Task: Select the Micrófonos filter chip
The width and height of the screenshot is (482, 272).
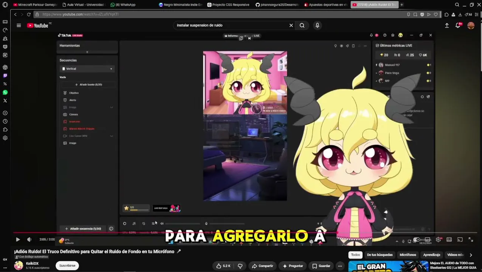Action: pyautogui.click(x=408, y=255)
